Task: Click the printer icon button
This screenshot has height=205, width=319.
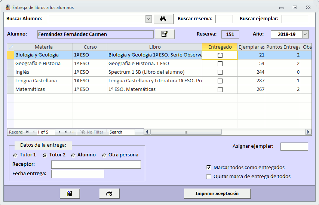Action: [109, 193]
